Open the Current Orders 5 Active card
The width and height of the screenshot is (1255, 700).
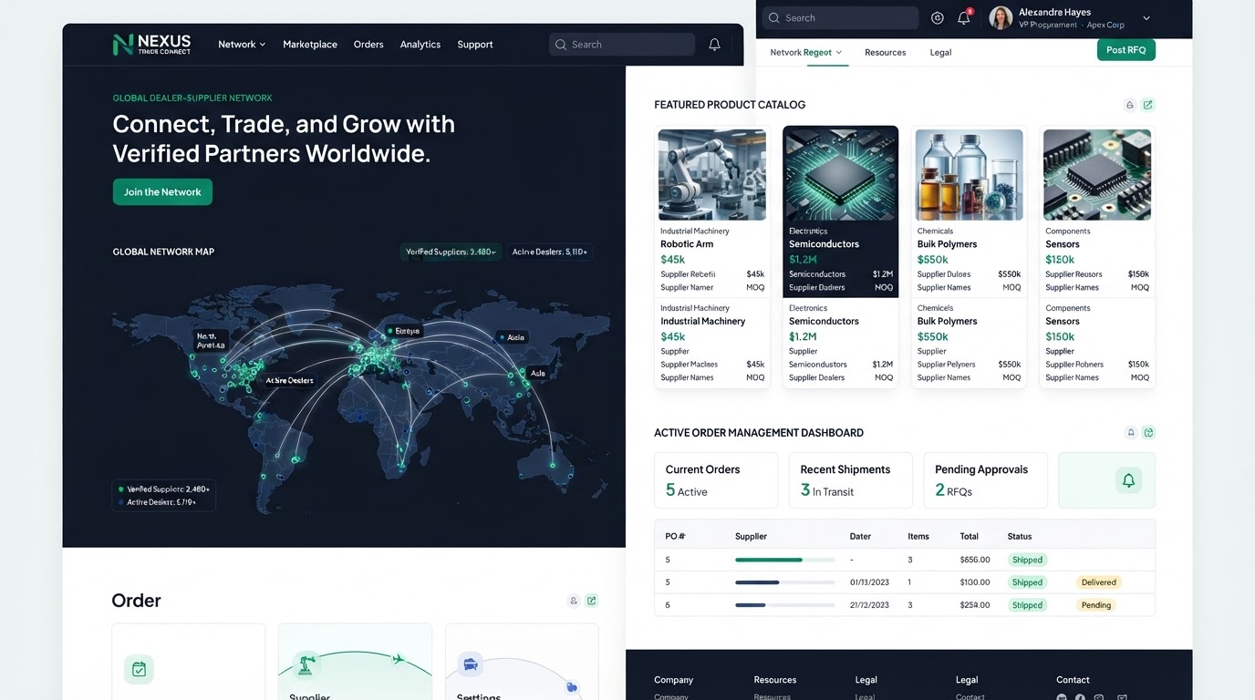coord(716,480)
